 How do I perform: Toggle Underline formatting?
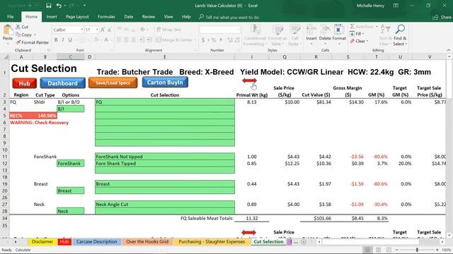pos(70,40)
